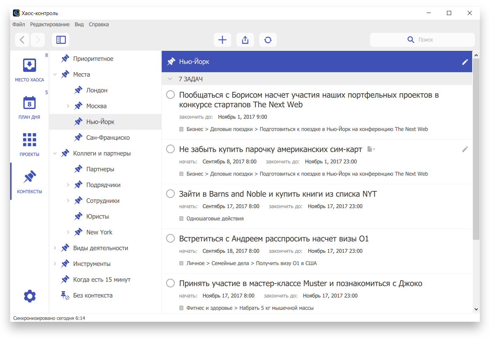Open the Редактирование menu

(50, 25)
